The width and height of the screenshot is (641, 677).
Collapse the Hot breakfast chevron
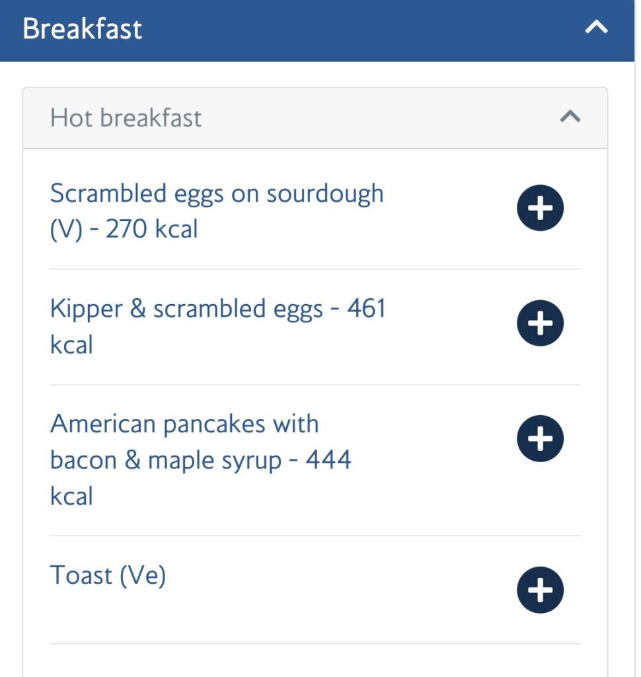(570, 116)
